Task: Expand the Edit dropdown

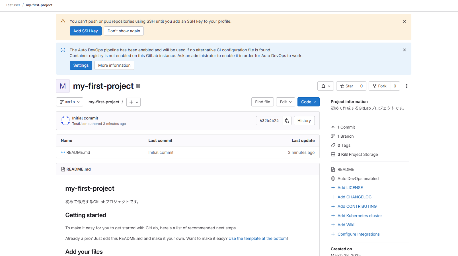Action: [x=286, y=102]
